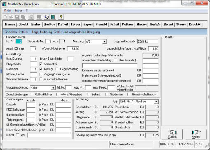
Task: Click the Mieter name text field
Action: (x=49, y=135)
